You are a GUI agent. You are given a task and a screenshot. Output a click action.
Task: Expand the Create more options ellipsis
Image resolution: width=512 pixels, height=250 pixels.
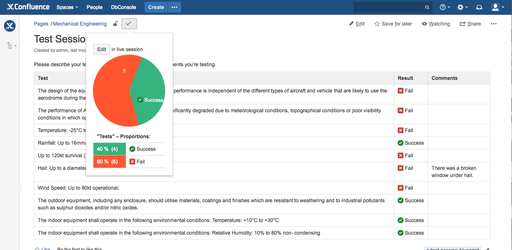[x=174, y=7]
